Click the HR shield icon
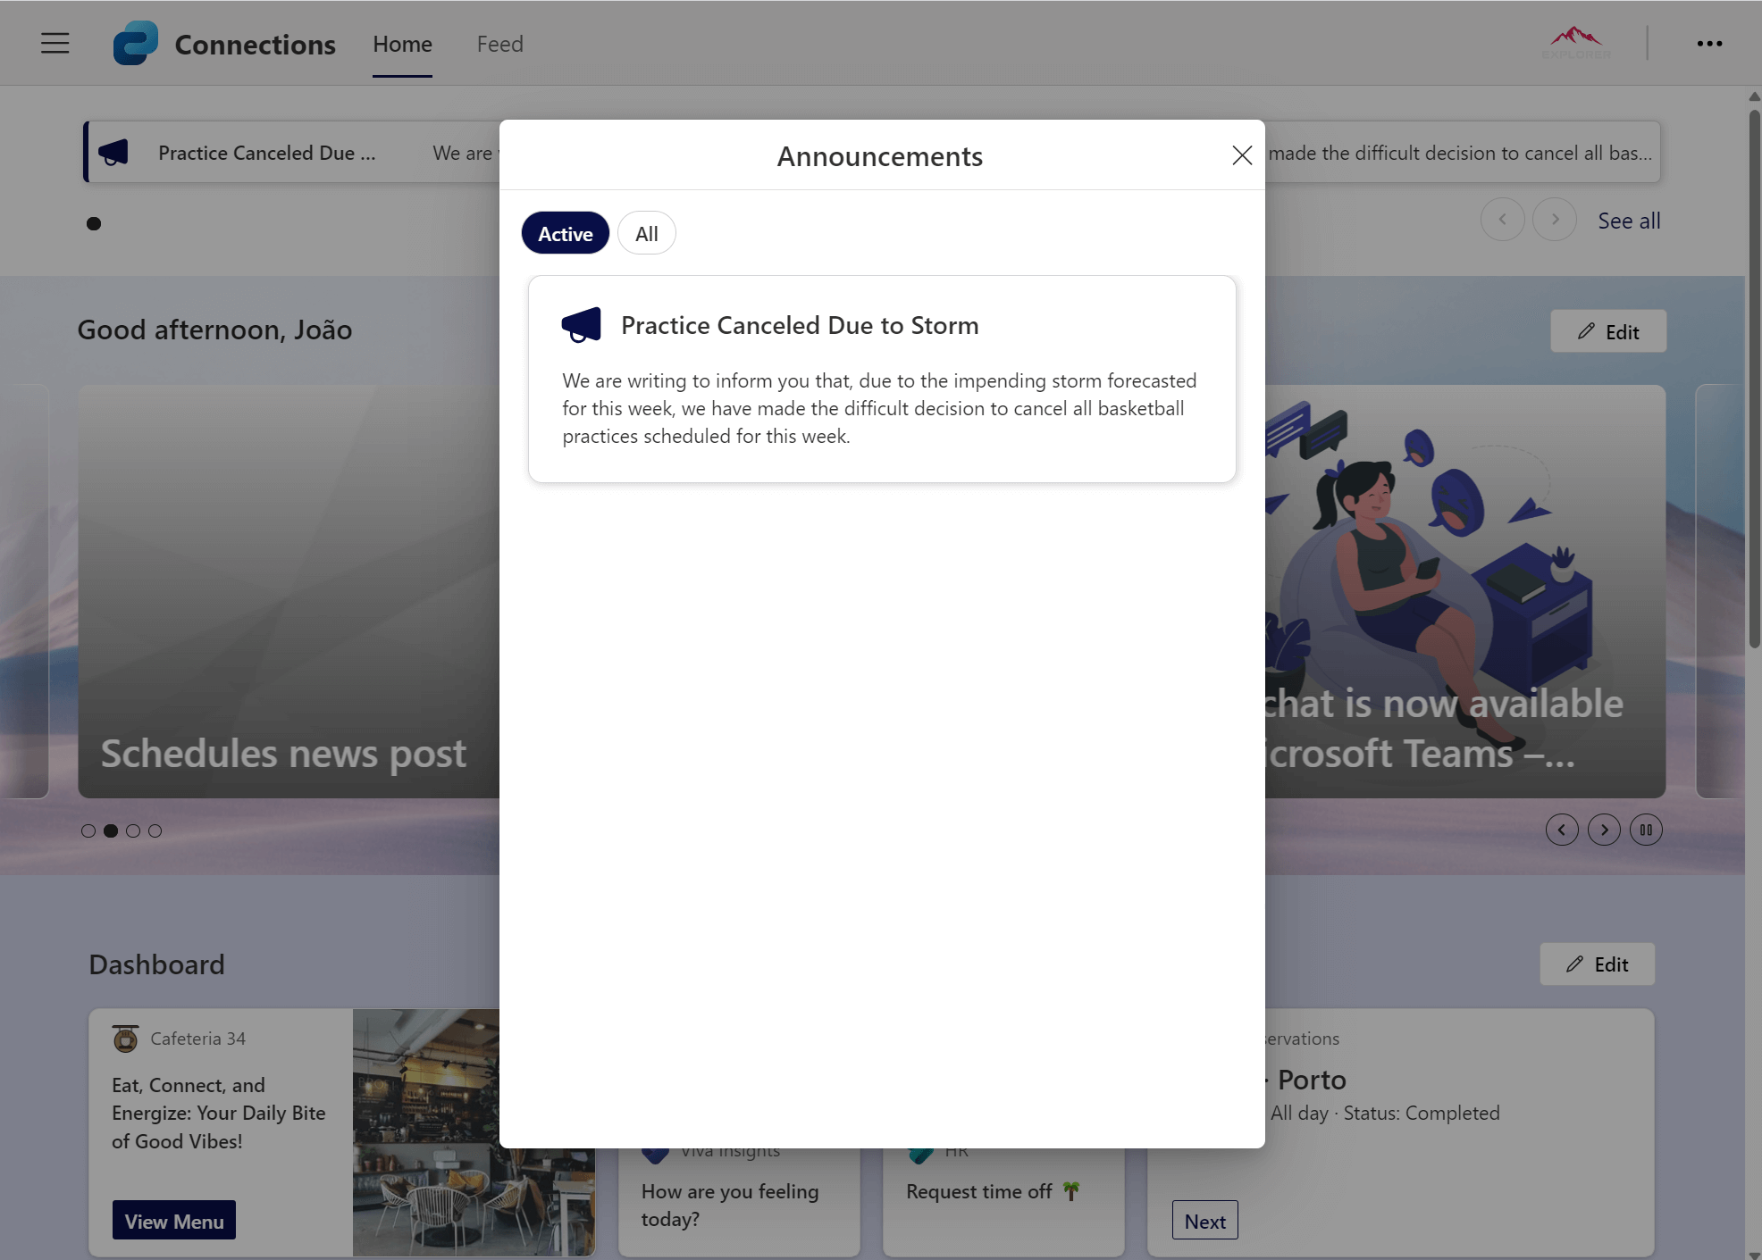 [x=922, y=1150]
